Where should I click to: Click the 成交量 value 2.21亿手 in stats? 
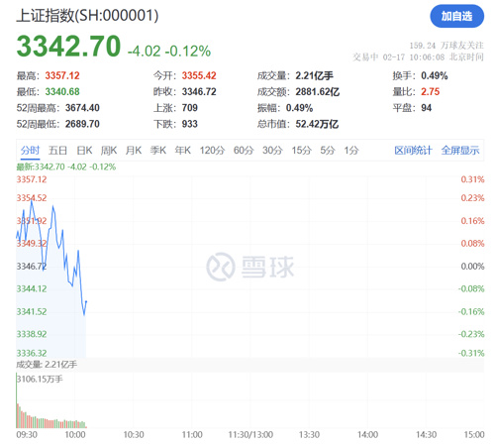pos(314,75)
